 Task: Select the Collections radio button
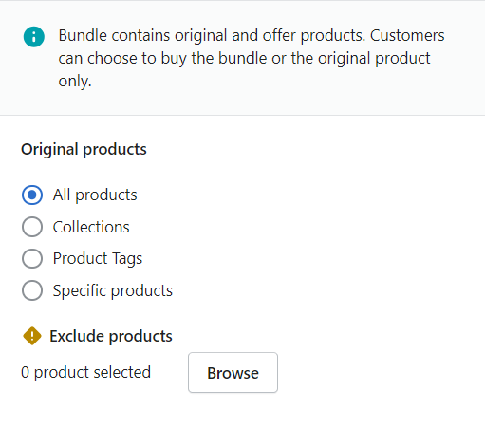[32, 227]
